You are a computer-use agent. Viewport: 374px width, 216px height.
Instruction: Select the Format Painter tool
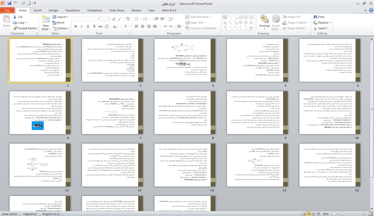tap(25, 28)
